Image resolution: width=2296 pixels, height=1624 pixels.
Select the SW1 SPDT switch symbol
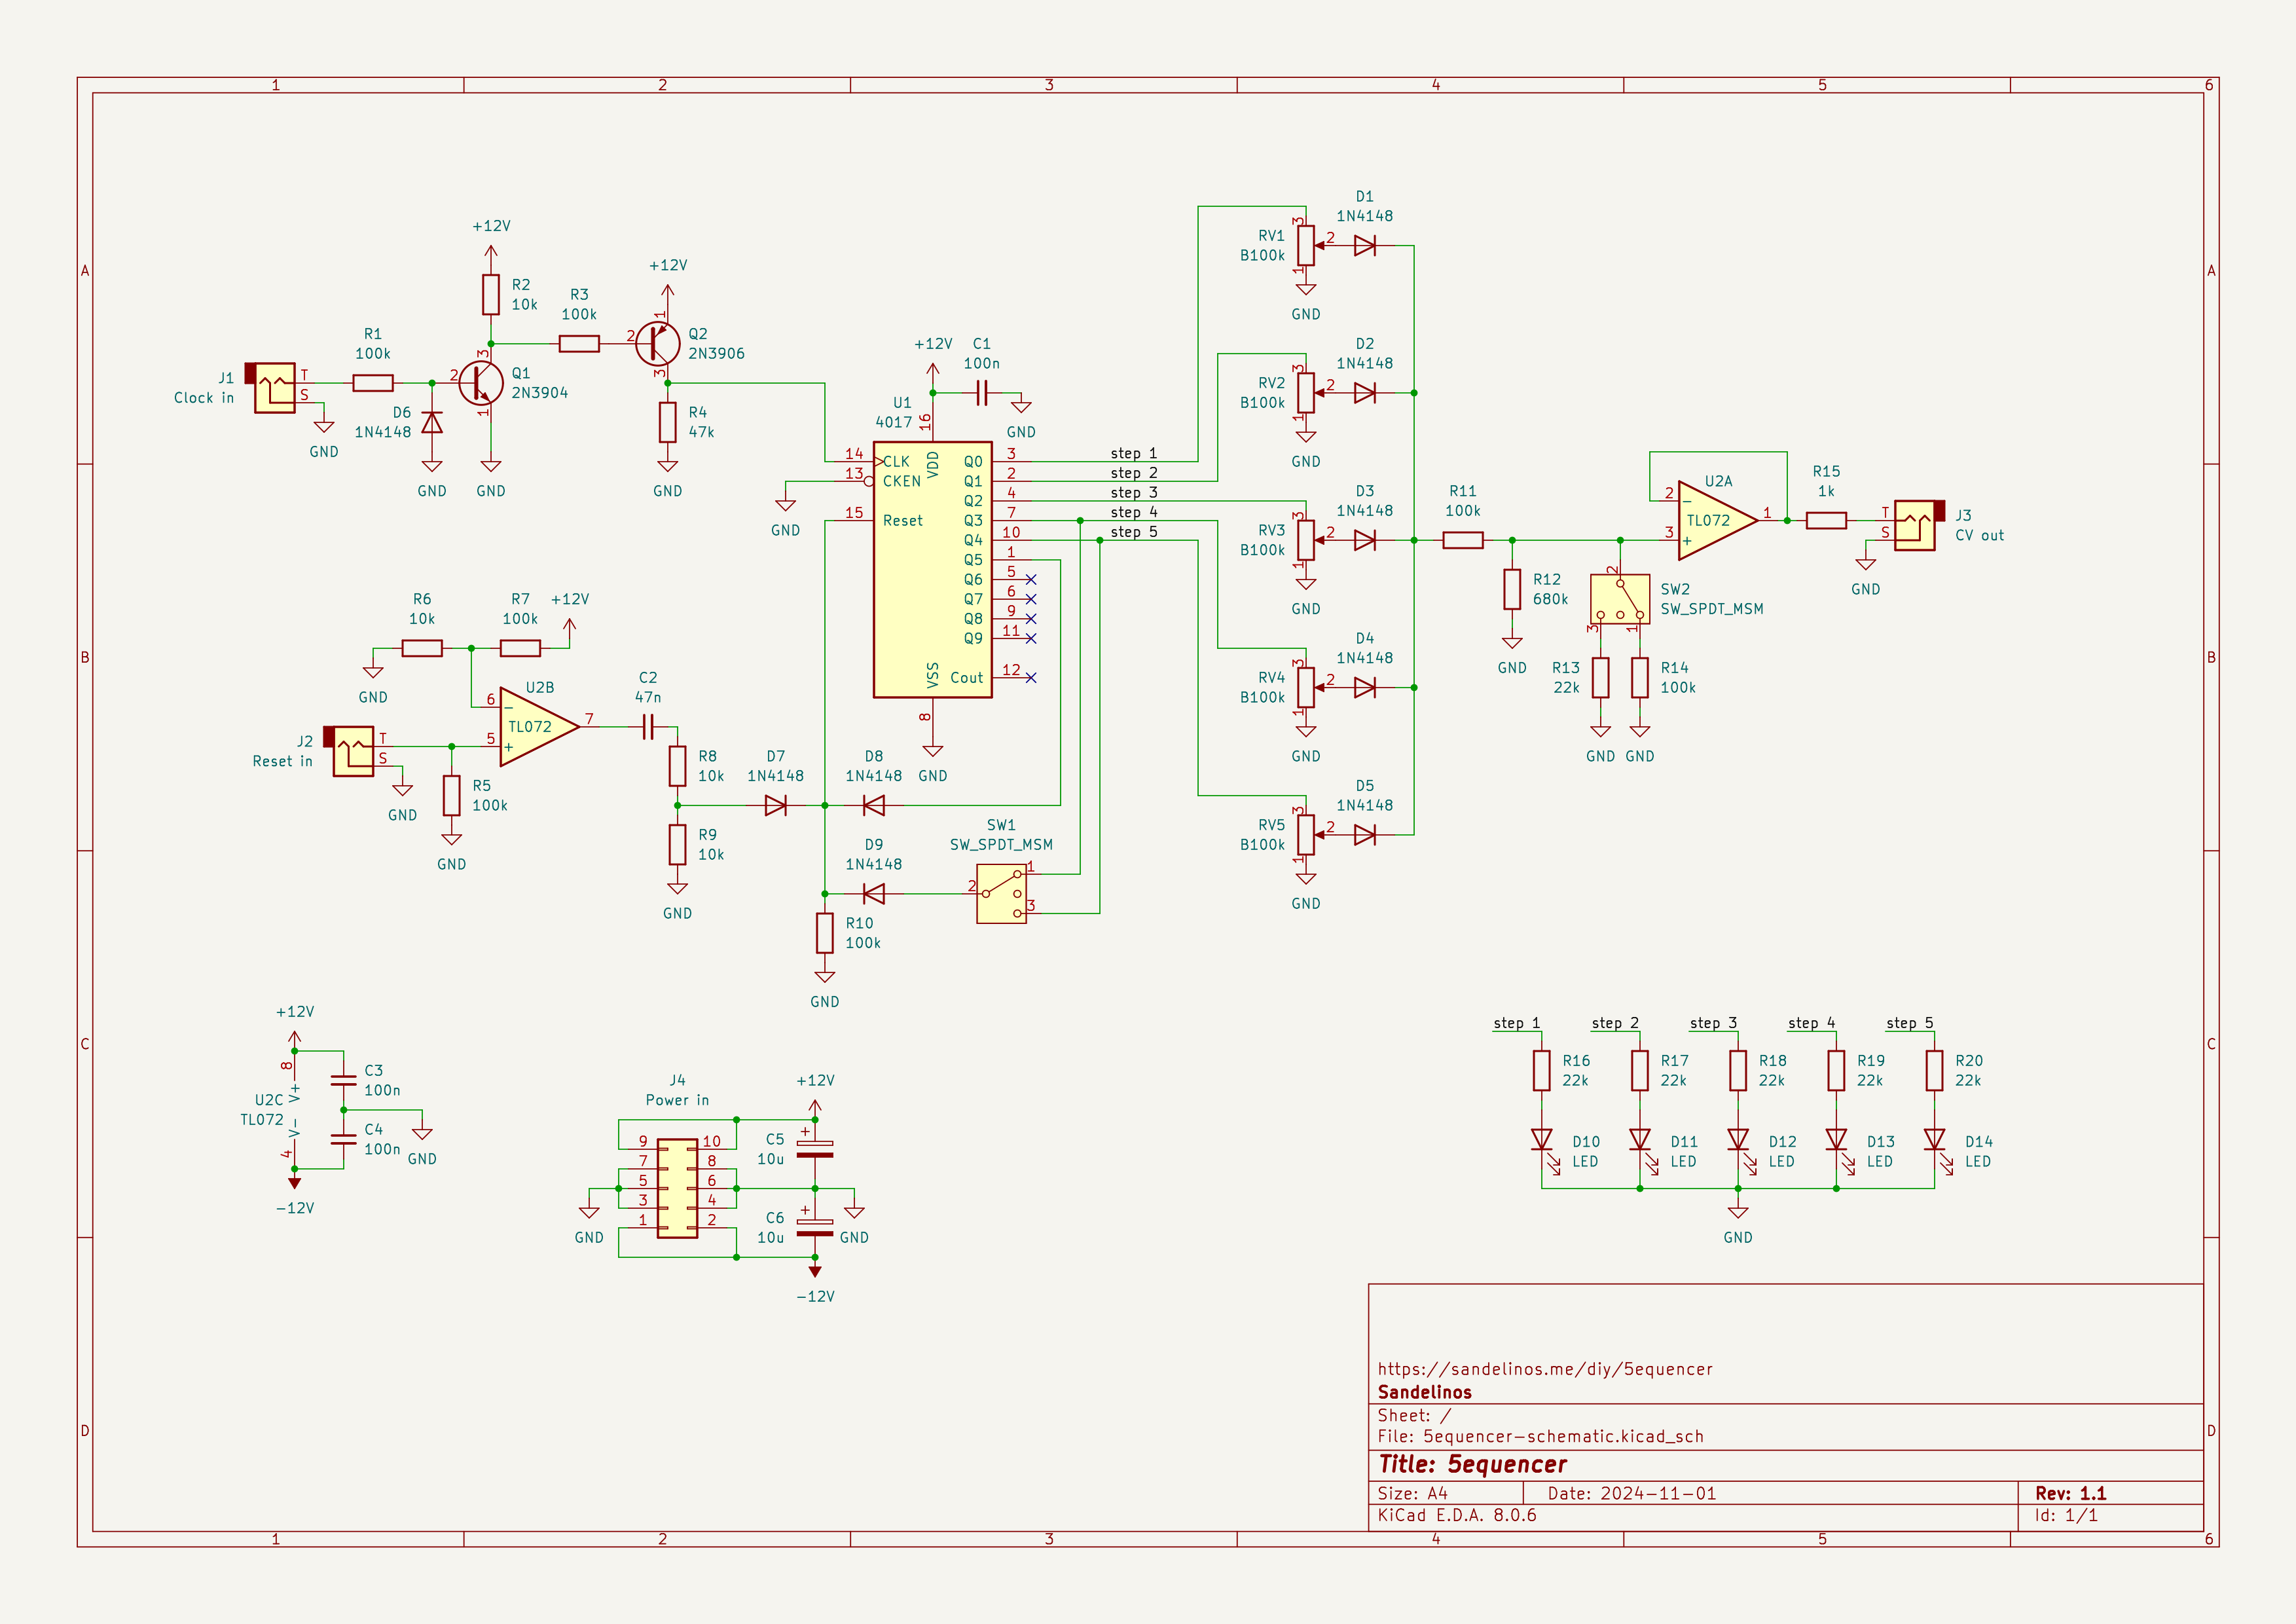coord(1001,893)
